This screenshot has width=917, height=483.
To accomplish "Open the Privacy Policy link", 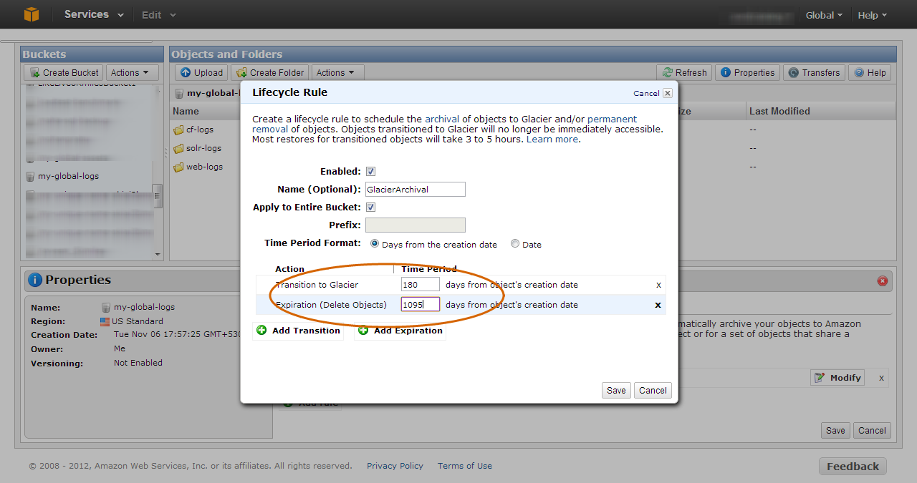I will pyautogui.click(x=395, y=466).
